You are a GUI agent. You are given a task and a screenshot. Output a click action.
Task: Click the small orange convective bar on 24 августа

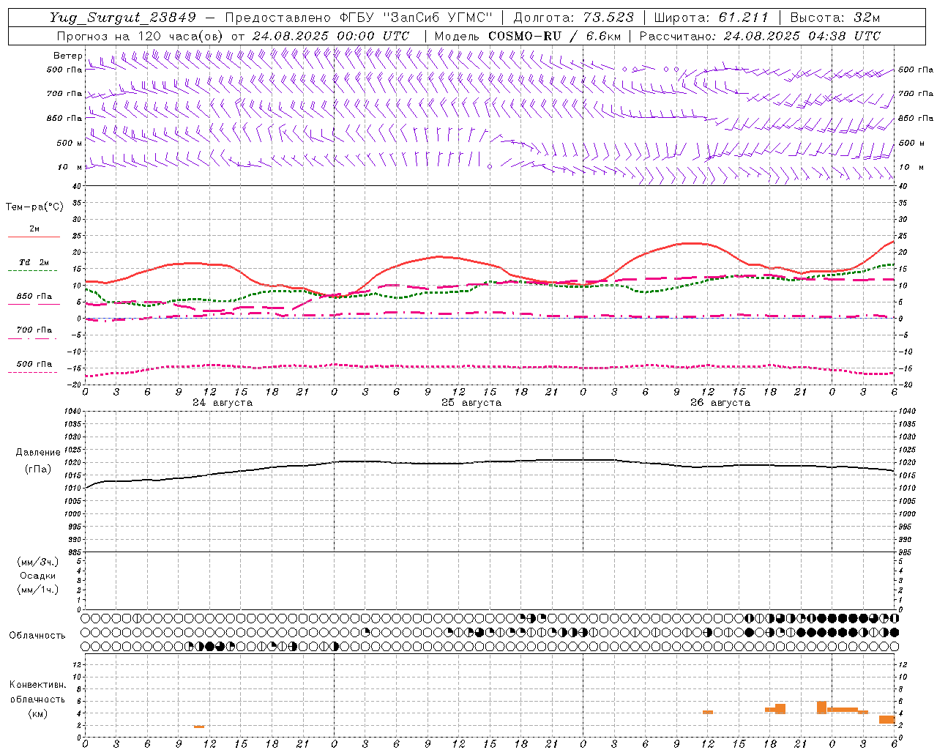click(199, 727)
